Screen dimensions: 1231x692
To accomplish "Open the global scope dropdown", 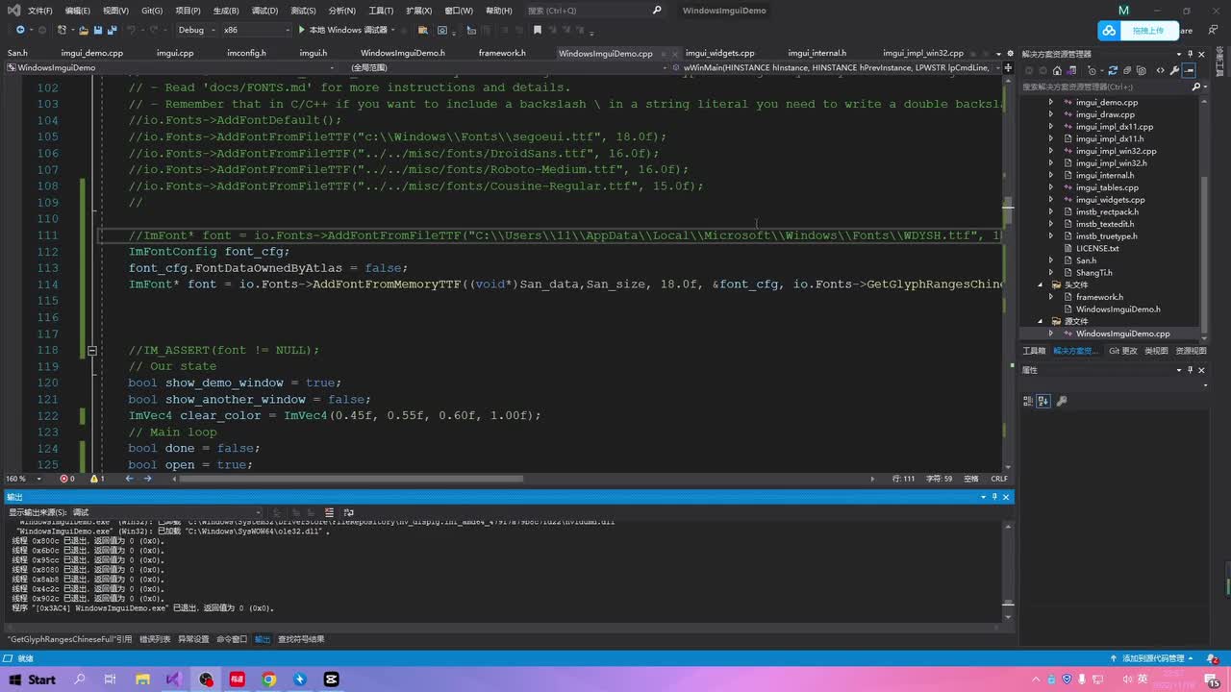I will click(x=508, y=68).
